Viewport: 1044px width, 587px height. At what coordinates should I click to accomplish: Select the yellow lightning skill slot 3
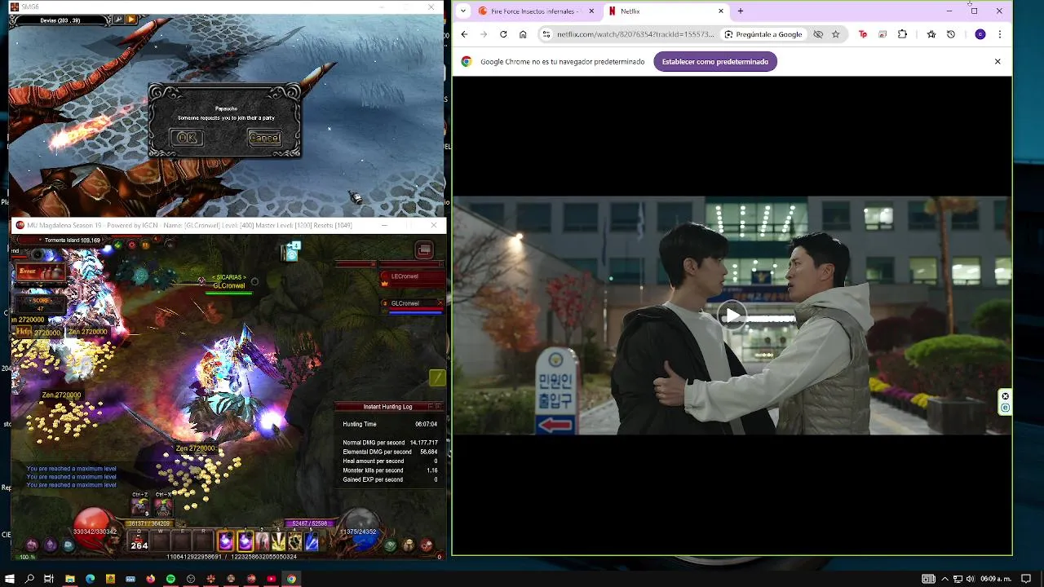coord(279,541)
